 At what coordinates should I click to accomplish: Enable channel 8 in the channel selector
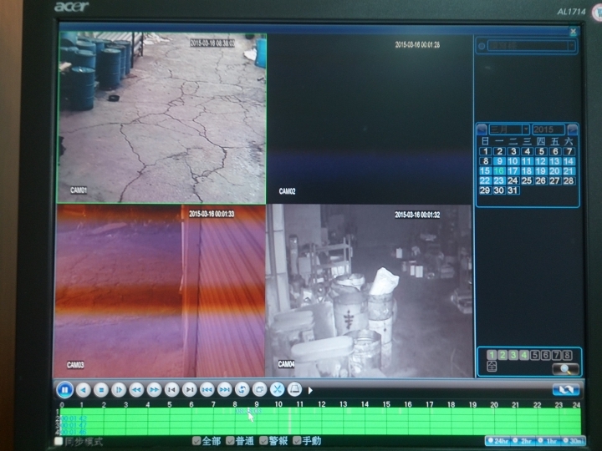click(x=567, y=355)
